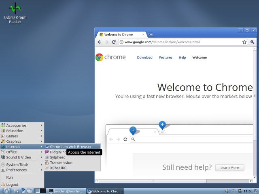This screenshot has width=259, height=194.
Task: Click the Learn More button
Action: click(229, 168)
